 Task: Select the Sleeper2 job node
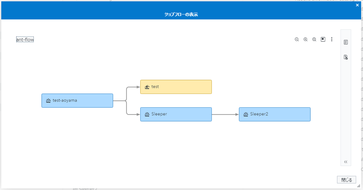(x=275, y=114)
